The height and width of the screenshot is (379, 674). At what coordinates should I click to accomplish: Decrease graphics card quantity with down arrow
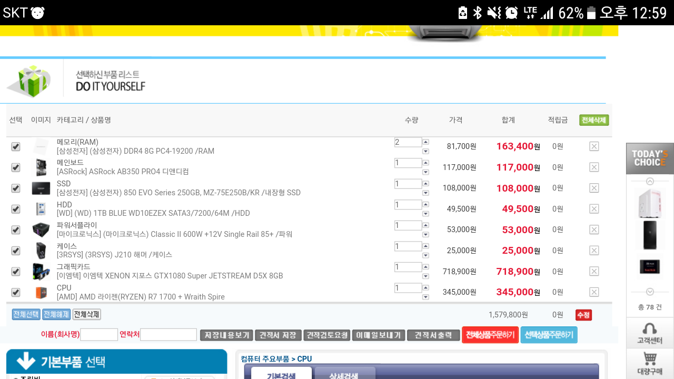point(425,276)
